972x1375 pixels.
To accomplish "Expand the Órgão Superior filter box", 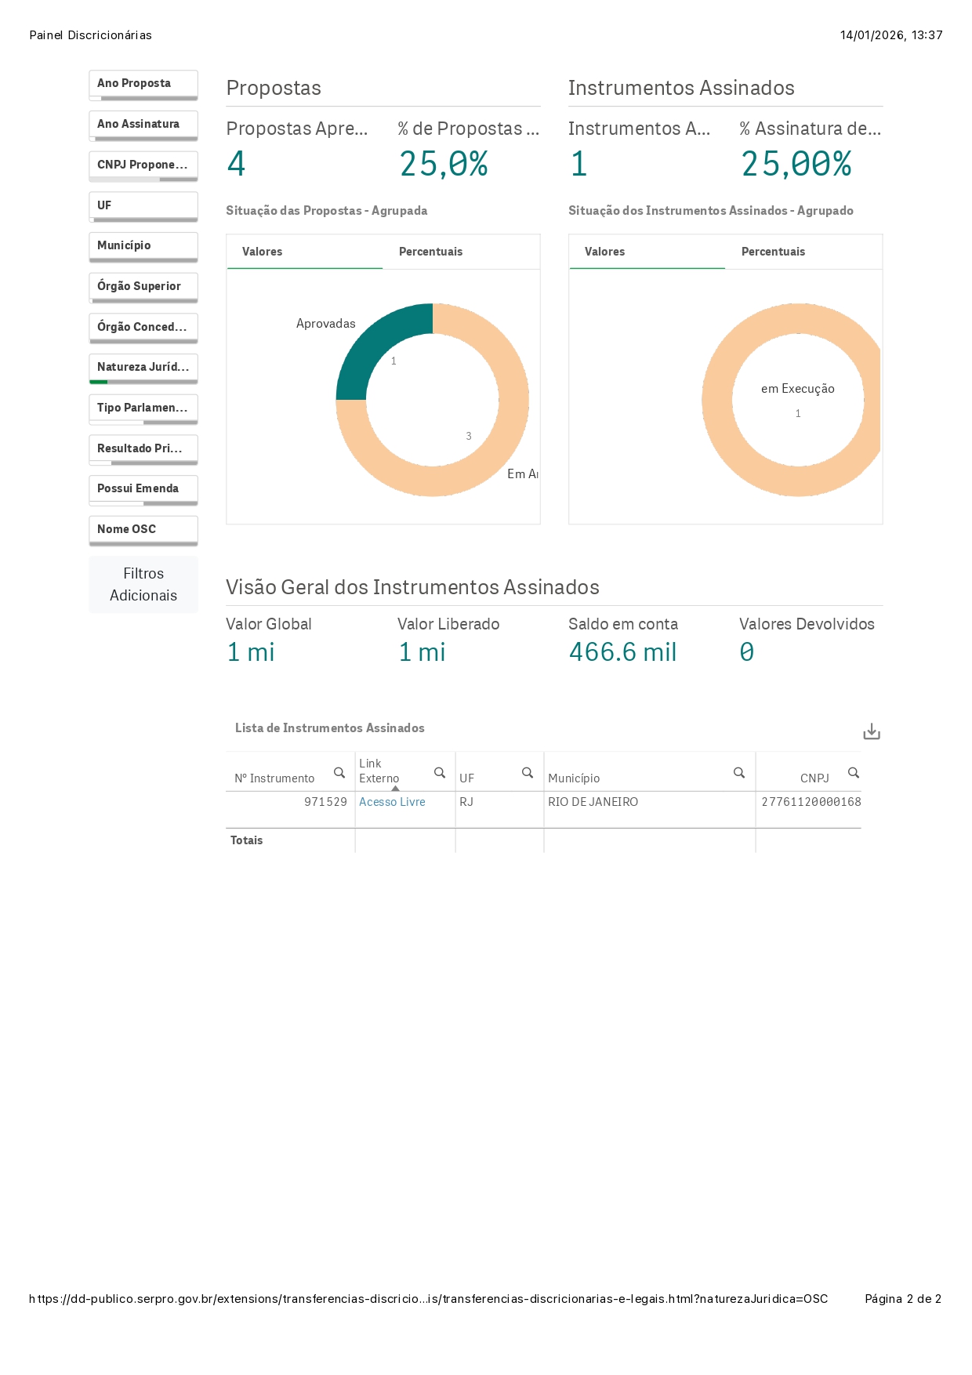I will 143,287.
